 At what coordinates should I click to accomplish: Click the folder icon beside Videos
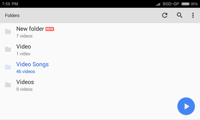tap(8, 85)
